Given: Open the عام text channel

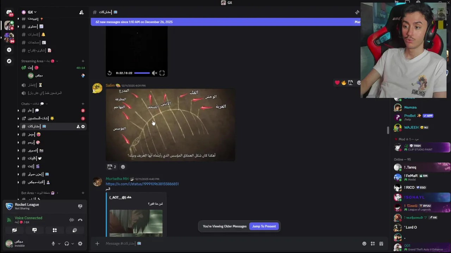Looking at the screenshot, I should pyautogui.click(x=52, y=110).
